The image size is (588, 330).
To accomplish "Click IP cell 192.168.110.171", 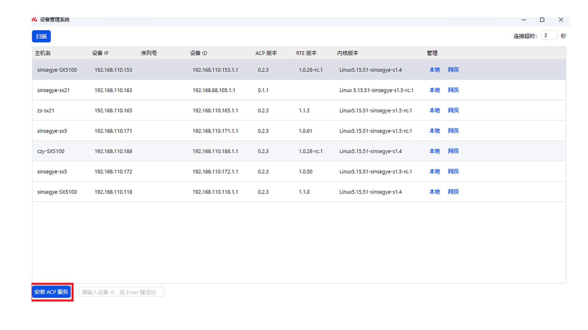I will (x=113, y=131).
